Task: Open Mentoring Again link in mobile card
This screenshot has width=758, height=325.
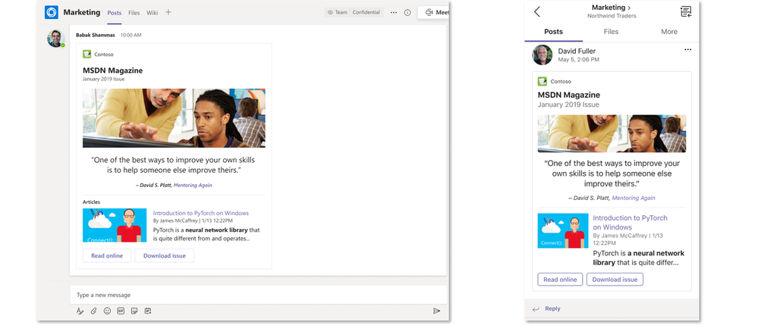Action: tap(634, 198)
